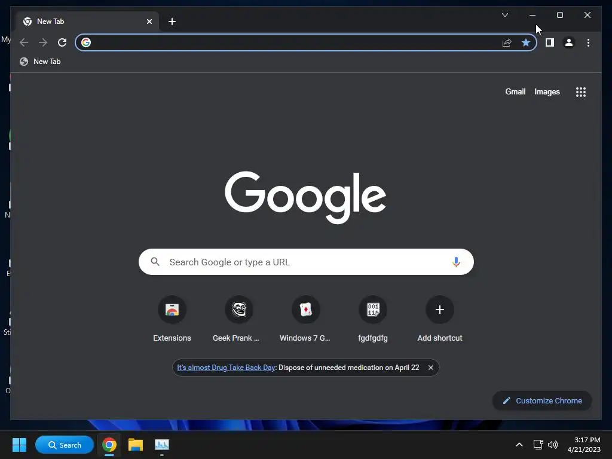The image size is (612, 459).
Task: Show hidden system tray icons
Action: click(519, 445)
